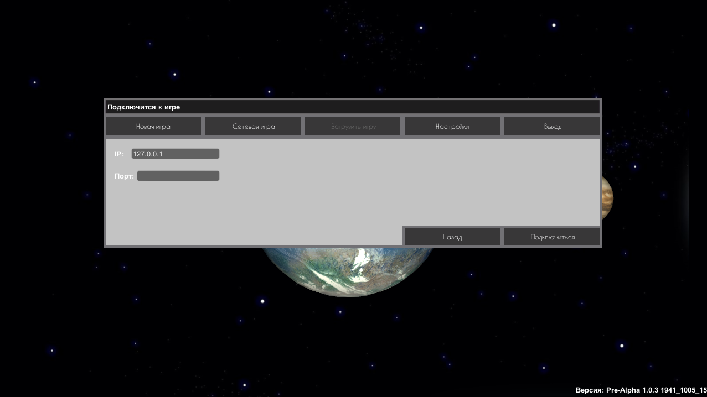
Task: Focus the IP address field with 127.0.0.1
Action: pos(176,154)
